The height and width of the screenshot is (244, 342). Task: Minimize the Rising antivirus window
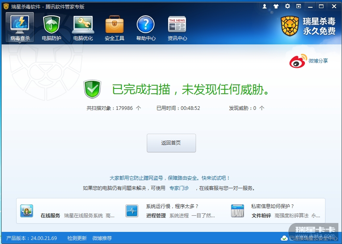coord(310,6)
